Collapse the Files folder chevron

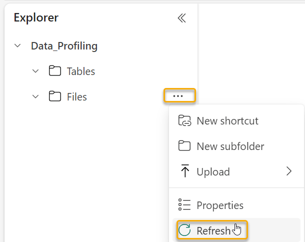coord(35,96)
